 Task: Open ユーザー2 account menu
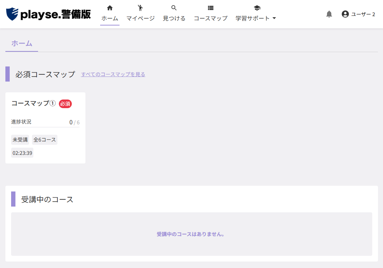pos(358,14)
